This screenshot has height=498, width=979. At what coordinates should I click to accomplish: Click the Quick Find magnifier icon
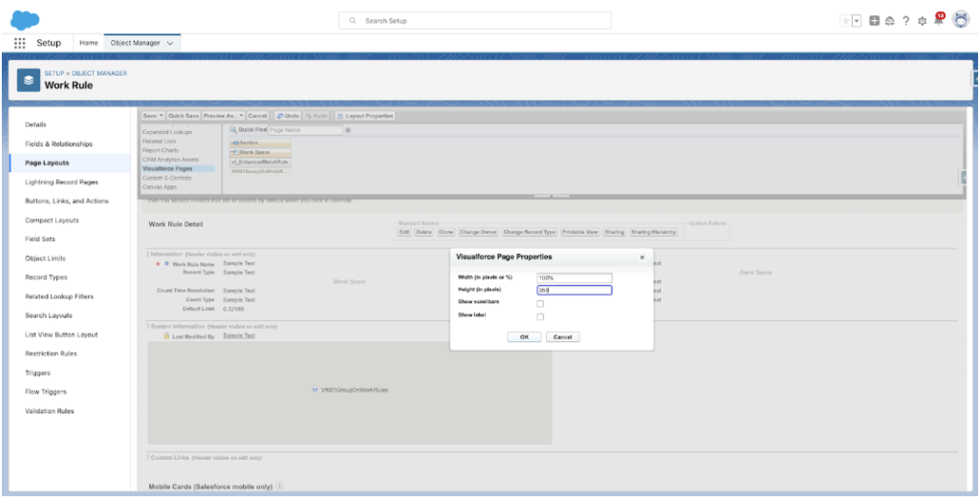pos(233,130)
